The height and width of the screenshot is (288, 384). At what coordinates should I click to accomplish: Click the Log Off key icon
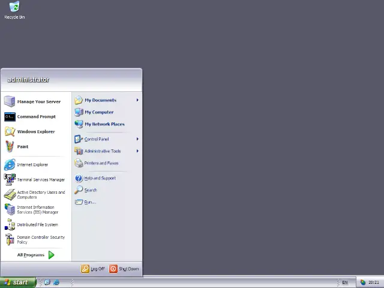(85, 269)
